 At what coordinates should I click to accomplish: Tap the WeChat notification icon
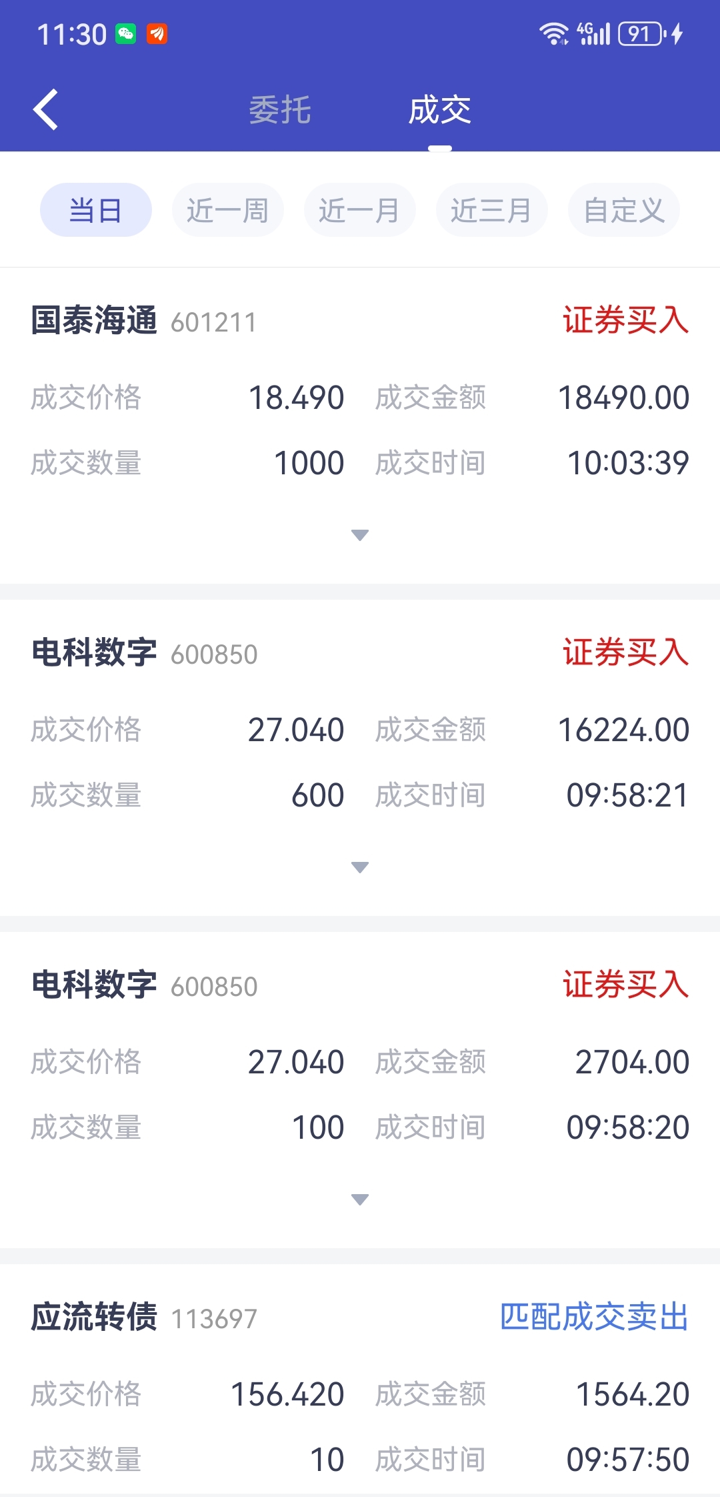coord(126,34)
